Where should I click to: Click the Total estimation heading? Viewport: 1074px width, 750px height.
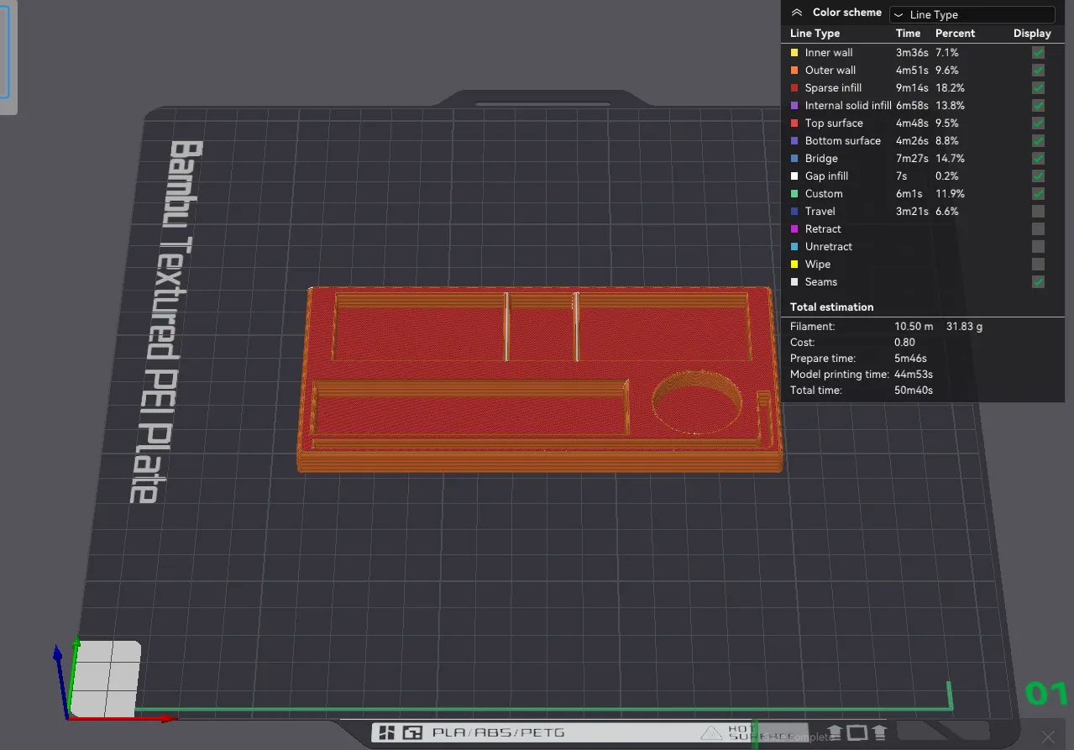tap(831, 307)
